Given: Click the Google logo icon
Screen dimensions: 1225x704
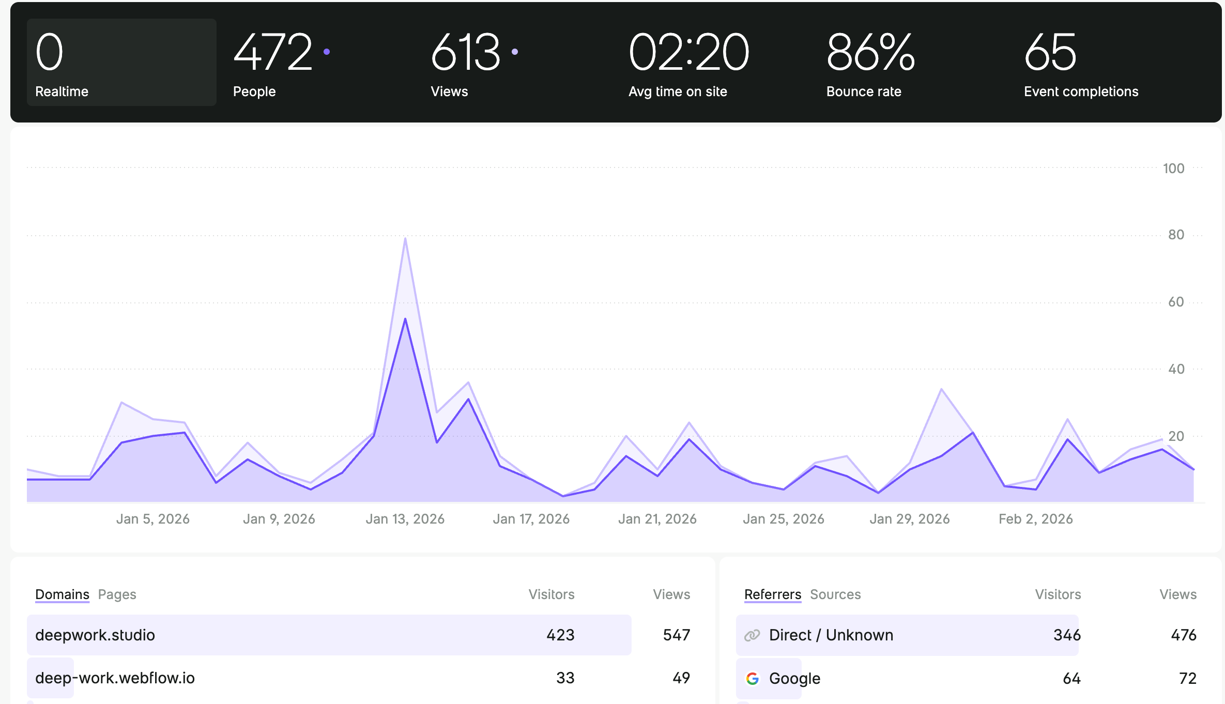Looking at the screenshot, I should (x=753, y=678).
